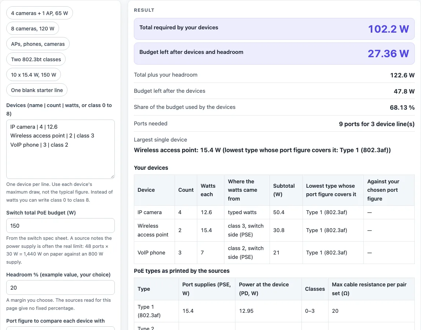Screen dimensions: 421x330
Task: Click the 12.95 power at device cell
Action: point(268,311)
